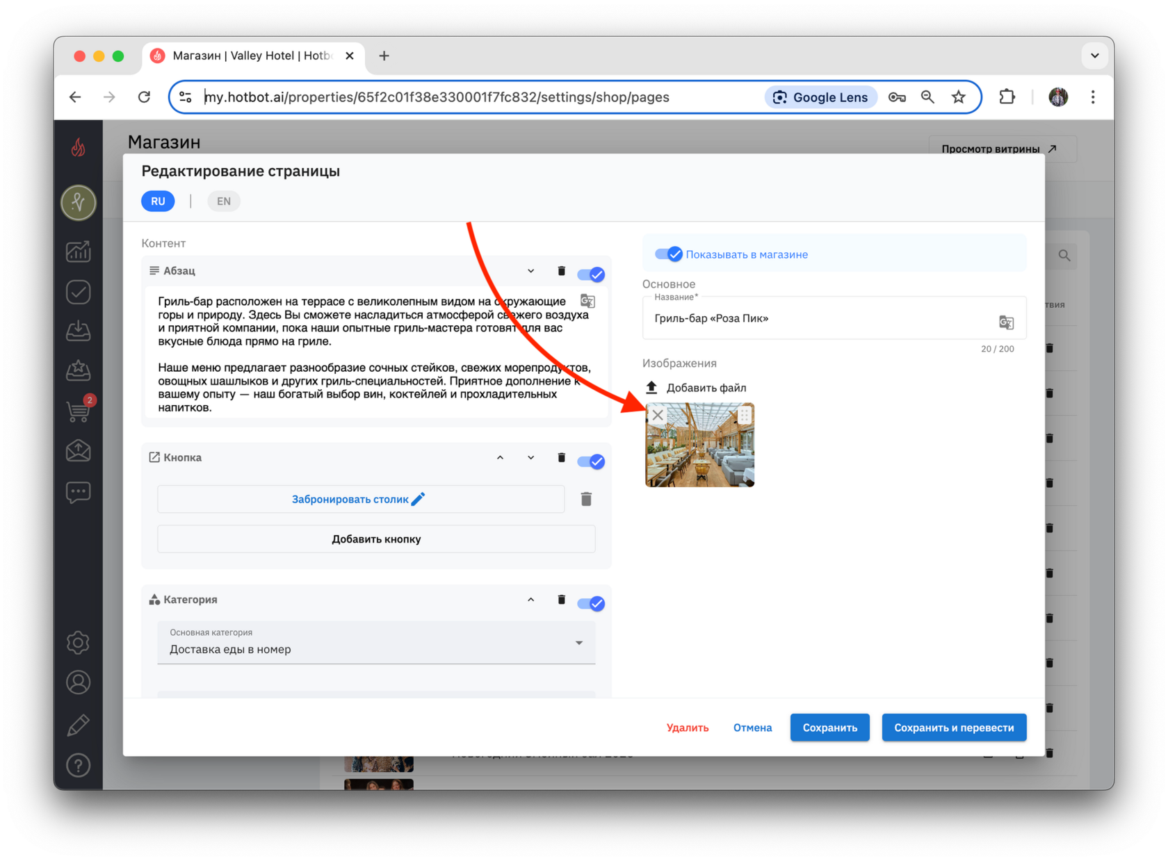Open the settings gear icon in sidebar
The image size is (1168, 861).
(x=79, y=642)
